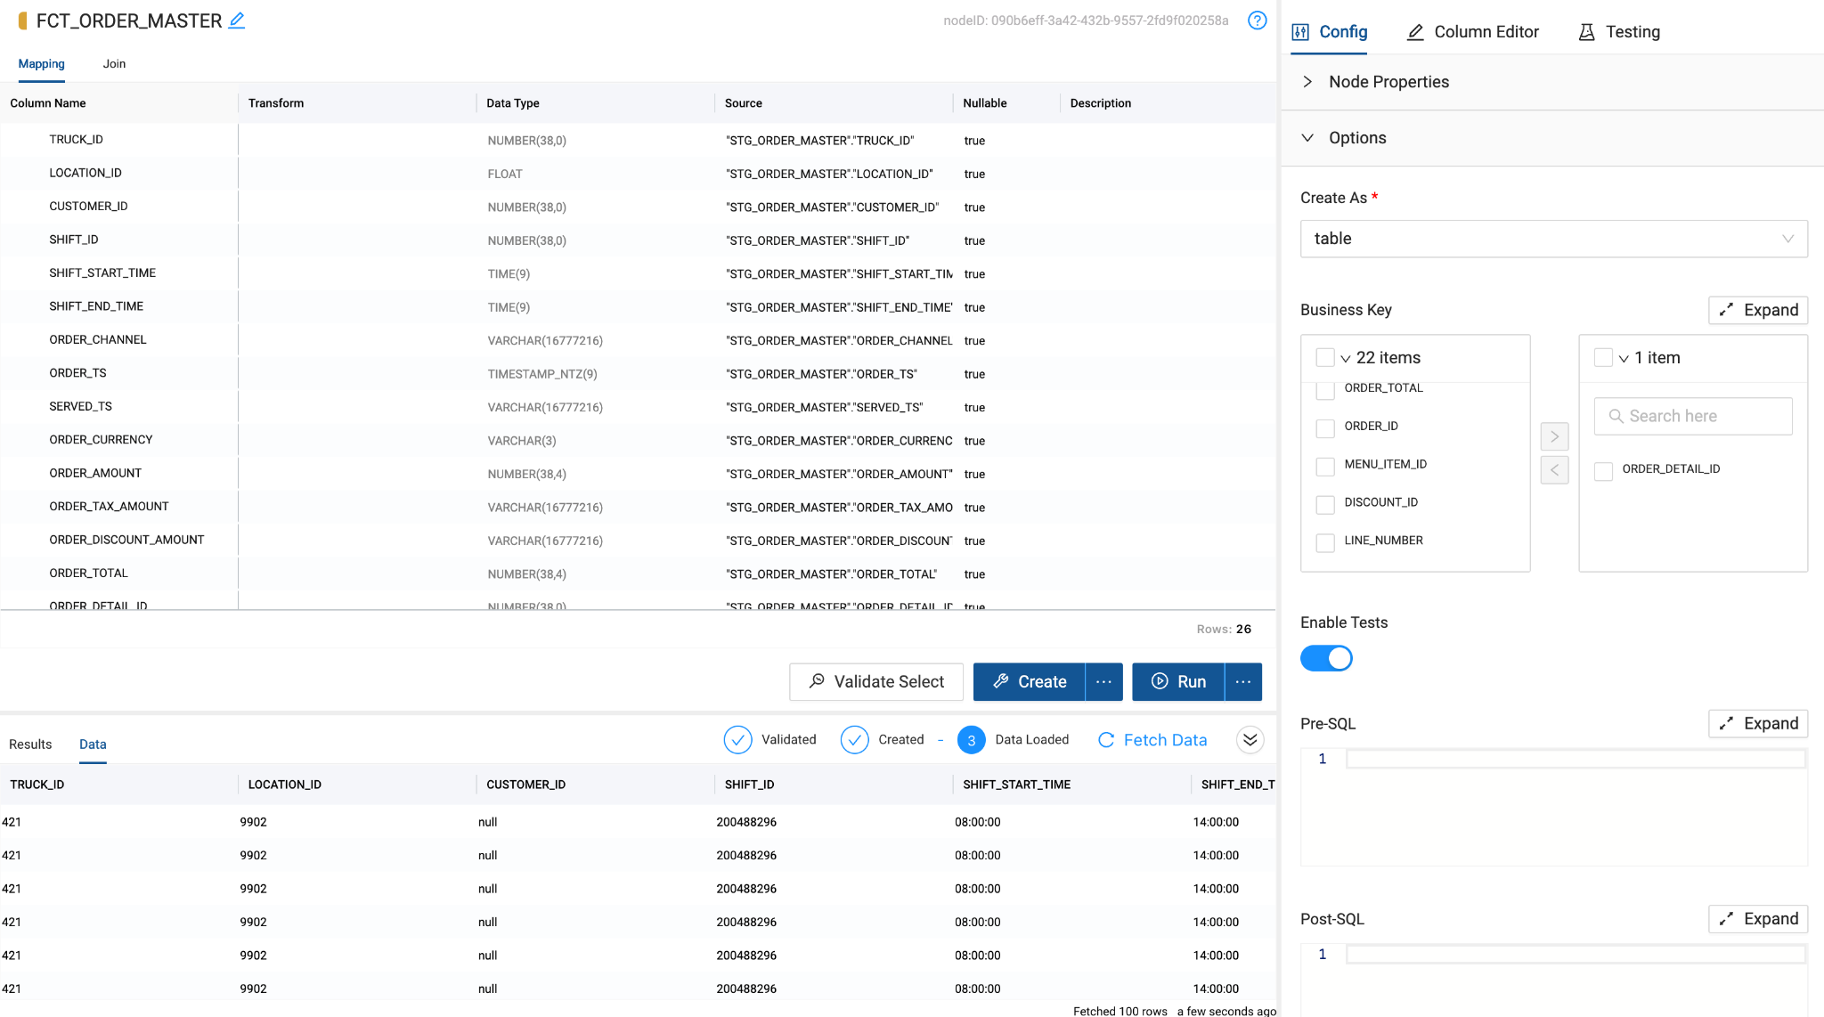Select the LOCATION_ID column row

pyautogui.click(x=638, y=174)
